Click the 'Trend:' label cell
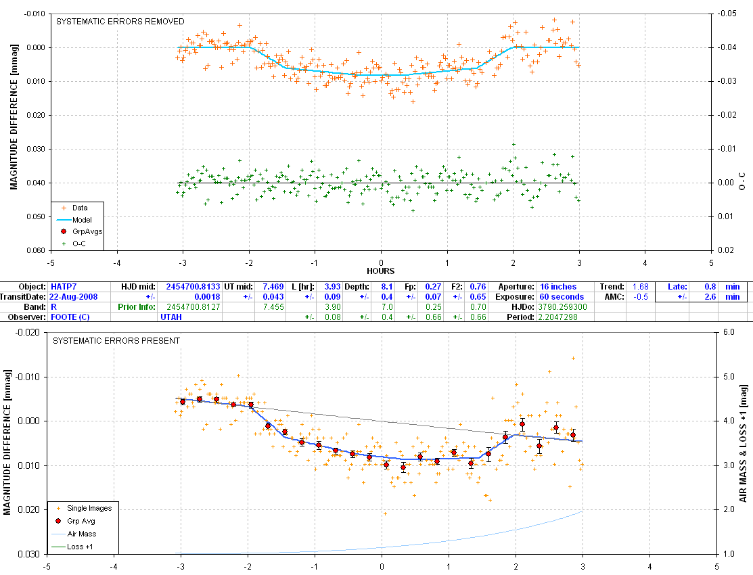This screenshot has height=575, width=753. point(612,287)
